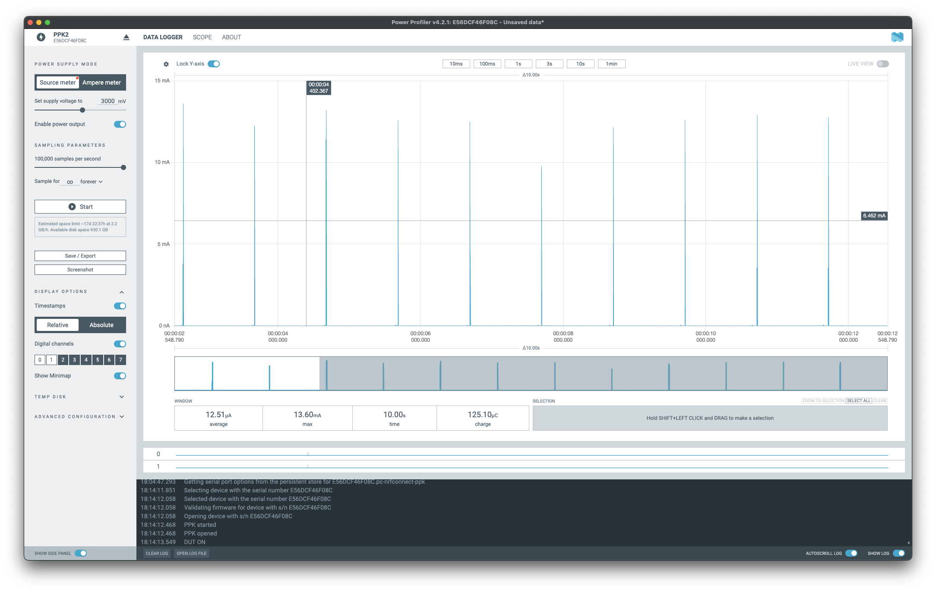Screen dimensions: 936x592
Task: Click the Nordic Semiconductor logo icon
Action: tap(897, 37)
